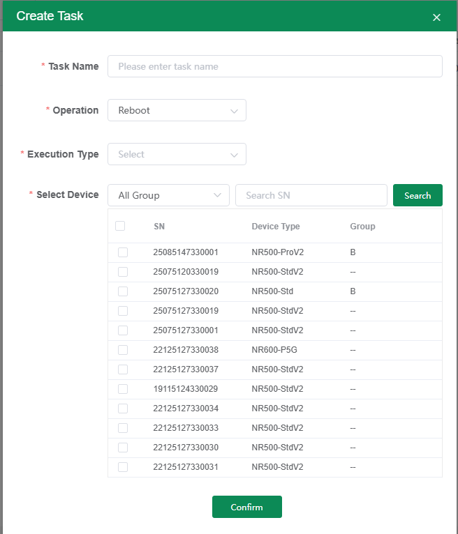Toggle the select-all checkbox in table header
Image resolution: width=458 pixels, height=534 pixels.
[120, 226]
